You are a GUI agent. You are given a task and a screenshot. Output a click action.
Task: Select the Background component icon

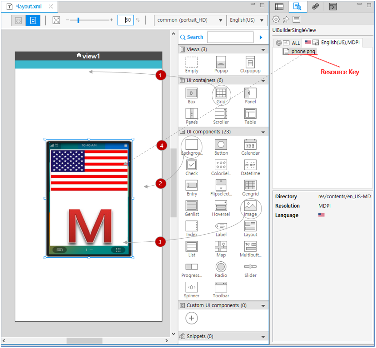191,144
